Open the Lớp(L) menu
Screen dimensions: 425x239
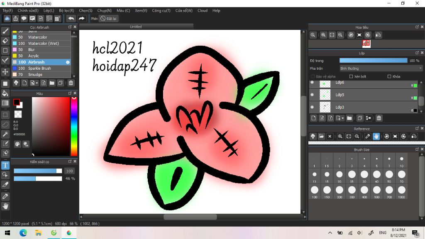click(x=49, y=10)
